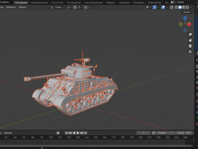Open the Справка menu
Image resolution: width=198 pixels, height=149 pixels.
4,2
